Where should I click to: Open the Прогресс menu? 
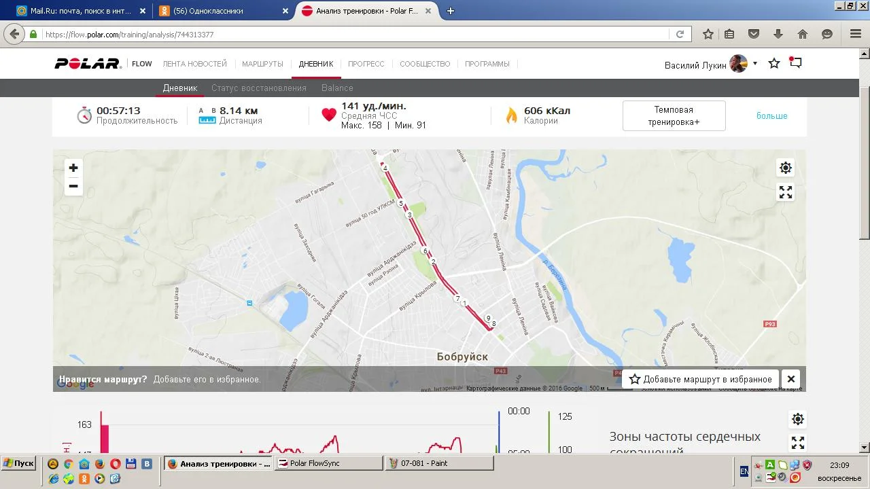coord(366,64)
